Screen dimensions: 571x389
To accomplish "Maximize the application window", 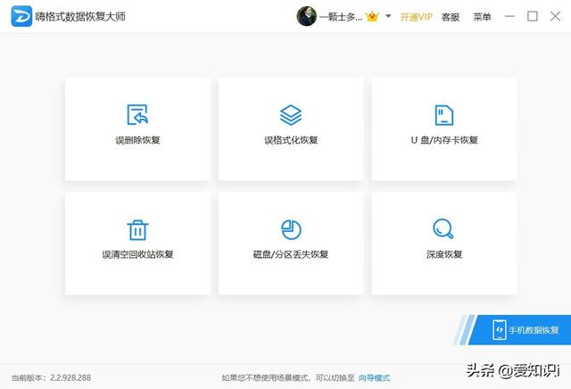I will (x=533, y=16).
